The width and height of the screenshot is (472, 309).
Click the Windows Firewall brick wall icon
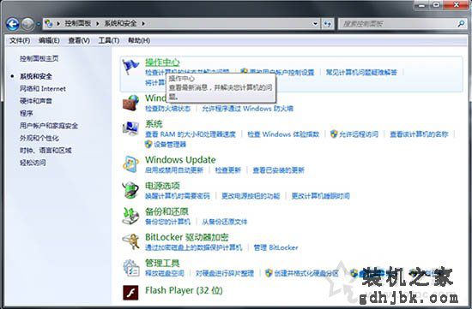[130, 103]
